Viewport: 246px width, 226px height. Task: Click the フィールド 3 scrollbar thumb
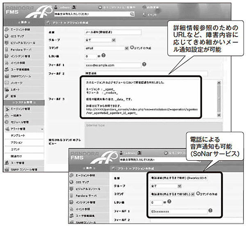tap(219, 99)
